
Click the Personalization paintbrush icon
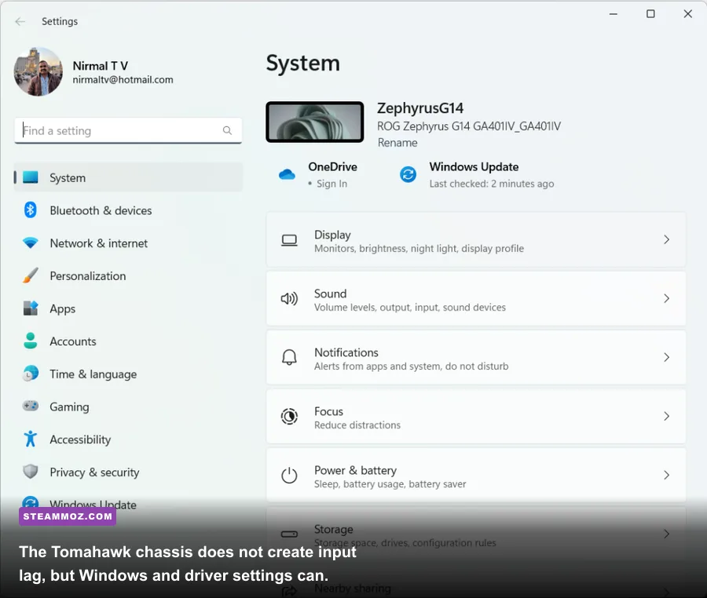coord(31,275)
